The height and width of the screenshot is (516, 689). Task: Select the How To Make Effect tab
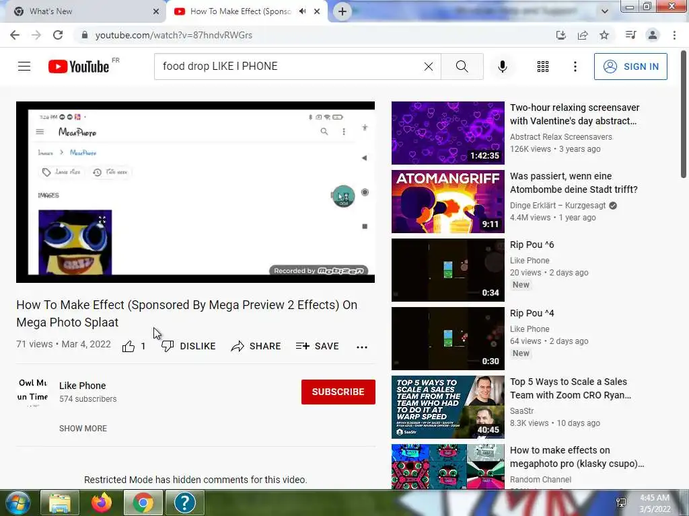point(240,11)
